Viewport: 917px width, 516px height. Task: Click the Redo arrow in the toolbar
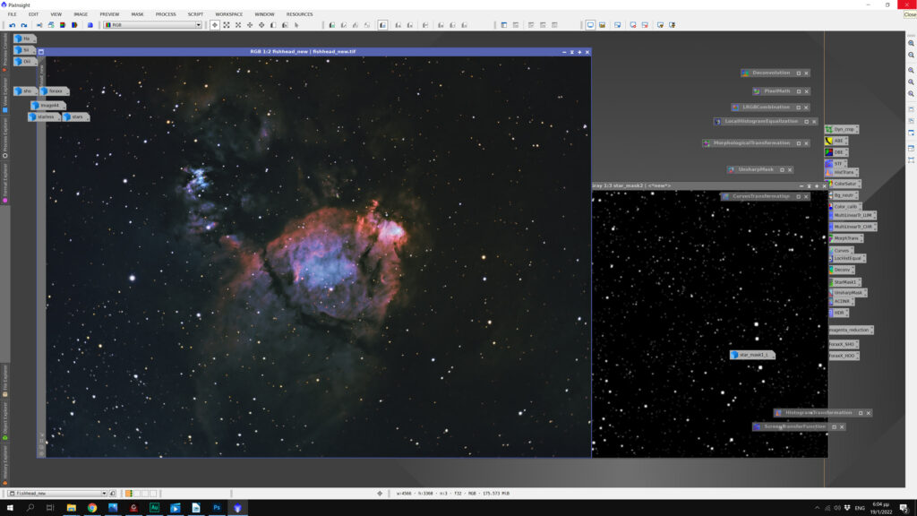point(23,25)
